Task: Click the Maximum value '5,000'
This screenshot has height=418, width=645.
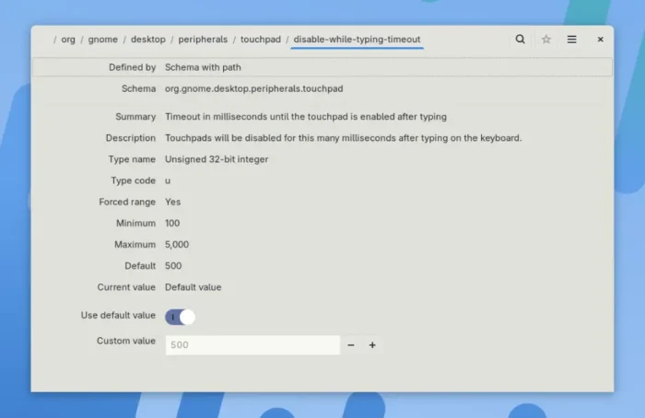Action: [177, 245]
